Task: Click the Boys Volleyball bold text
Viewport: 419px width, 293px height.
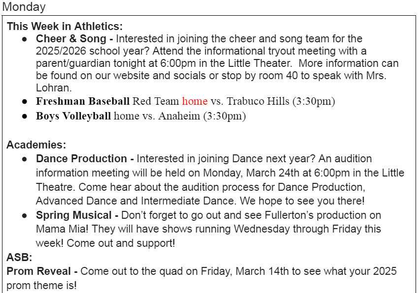Action: (73, 116)
